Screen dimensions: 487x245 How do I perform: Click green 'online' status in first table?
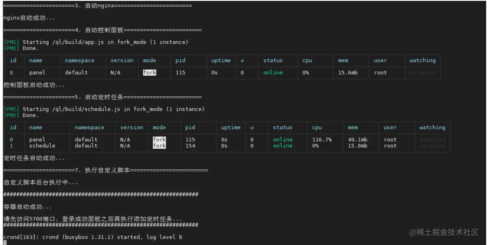point(273,72)
